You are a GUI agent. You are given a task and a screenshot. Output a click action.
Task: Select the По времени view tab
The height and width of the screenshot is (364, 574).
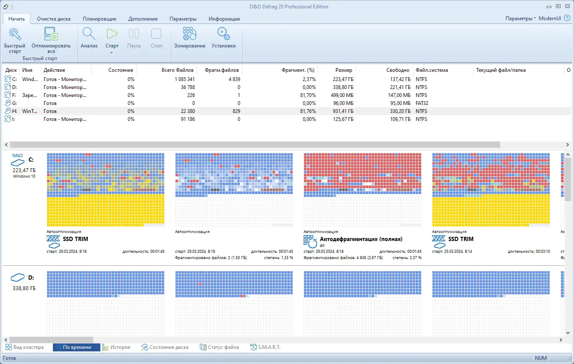[77, 347]
